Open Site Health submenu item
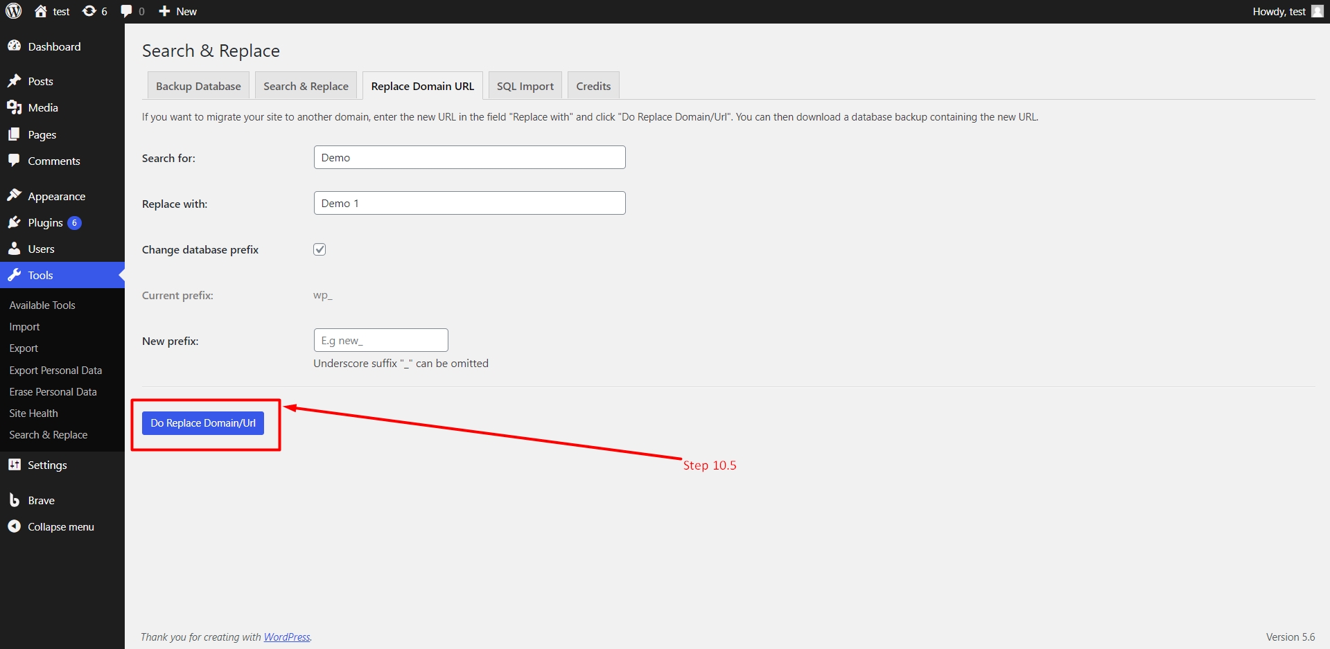 [33, 413]
